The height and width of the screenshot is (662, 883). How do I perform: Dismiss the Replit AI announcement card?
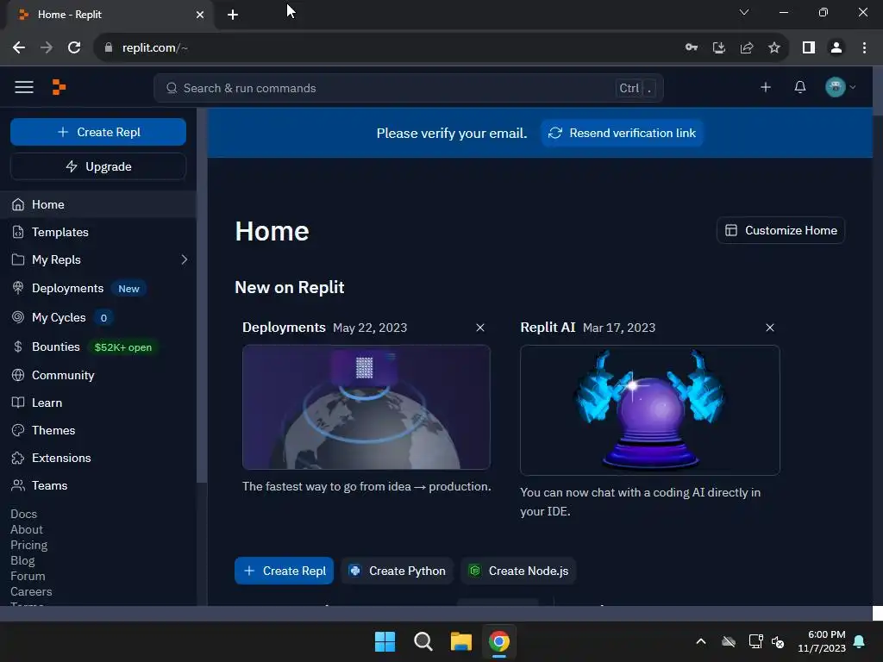(x=770, y=328)
